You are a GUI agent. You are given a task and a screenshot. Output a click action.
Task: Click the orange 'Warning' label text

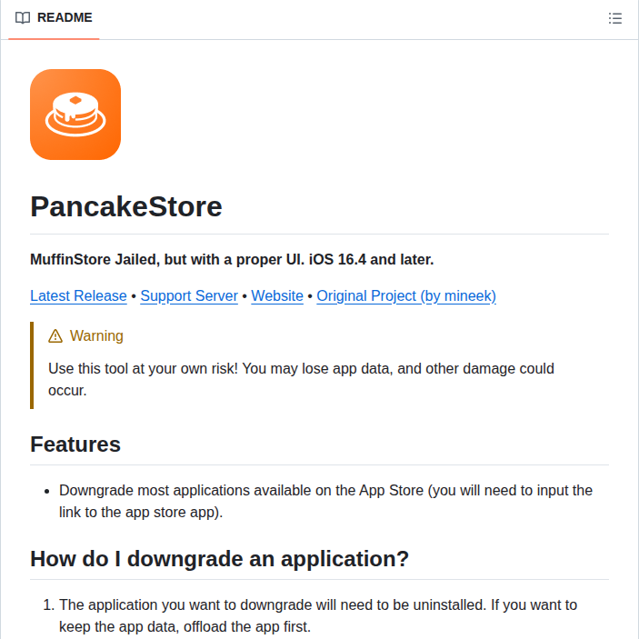(96, 336)
